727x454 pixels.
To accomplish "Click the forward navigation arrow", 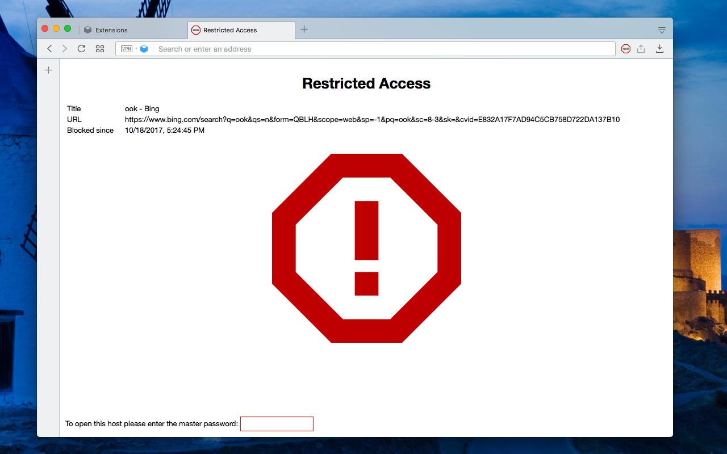I will pyautogui.click(x=64, y=49).
